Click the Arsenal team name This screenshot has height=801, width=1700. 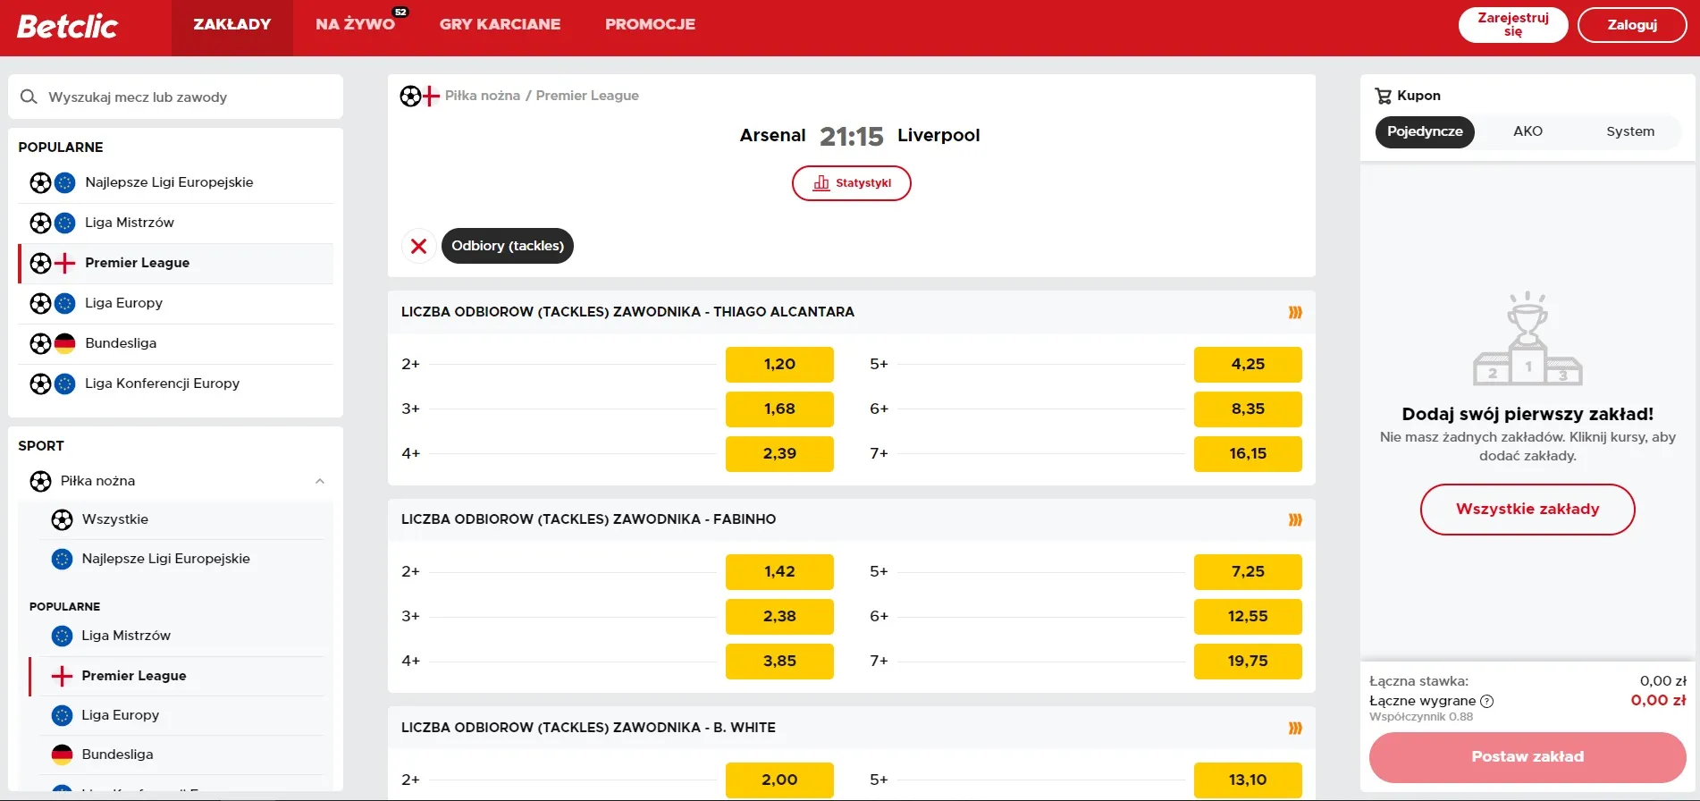tap(772, 135)
